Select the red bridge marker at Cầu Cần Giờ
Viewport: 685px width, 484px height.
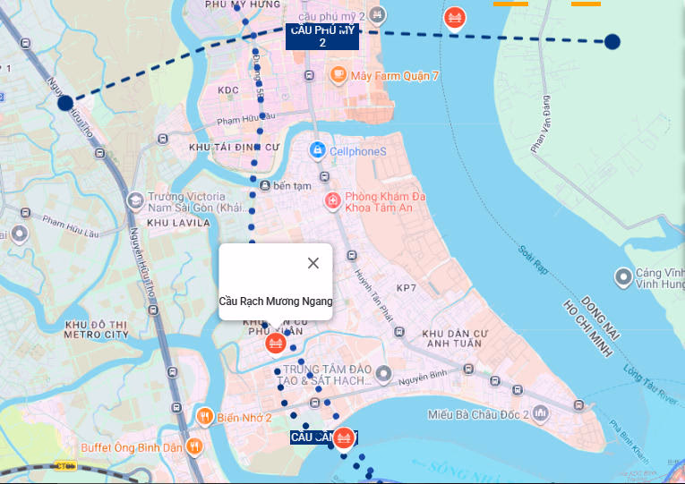[x=343, y=438]
